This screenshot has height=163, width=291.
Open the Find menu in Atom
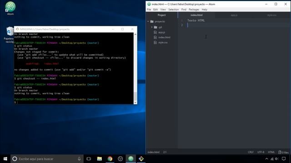tap(184, 10)
